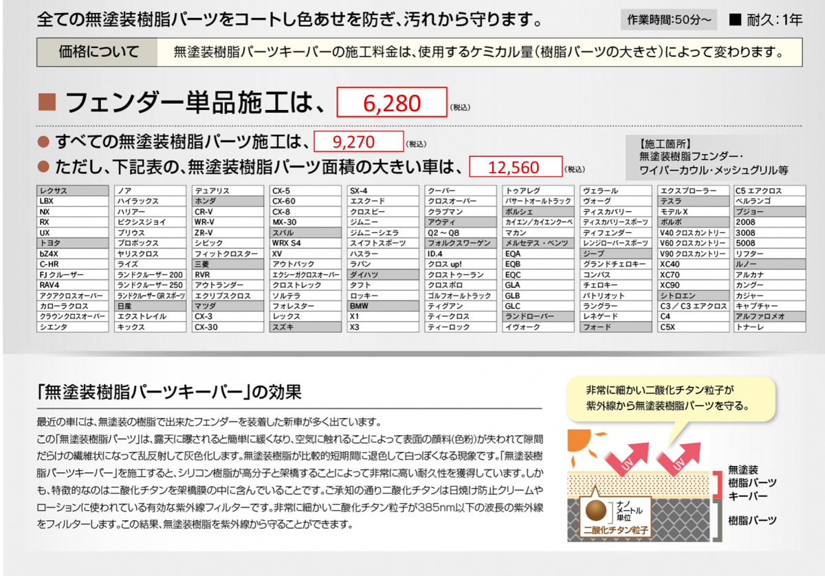Select the 9,270 price box
825x576 pixels.
[358, 142]
